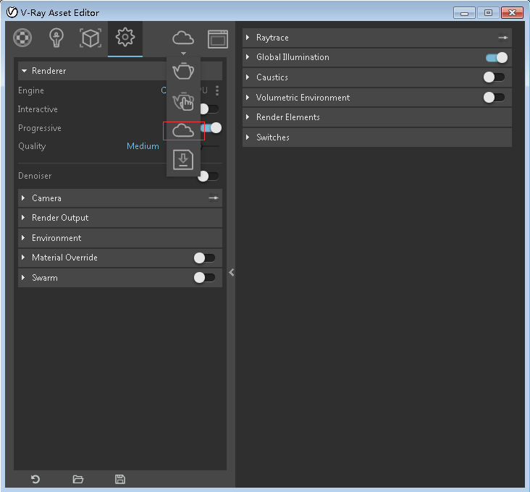
Task: Choose the Interactive Render teapot option
Action: [x=183, y=101]
